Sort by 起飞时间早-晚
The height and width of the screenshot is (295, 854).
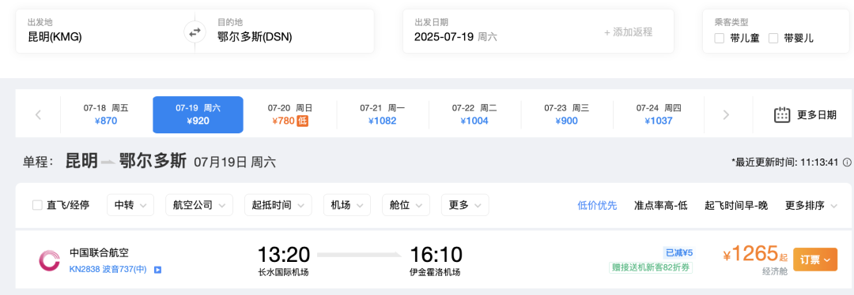(x=736, y=205)
